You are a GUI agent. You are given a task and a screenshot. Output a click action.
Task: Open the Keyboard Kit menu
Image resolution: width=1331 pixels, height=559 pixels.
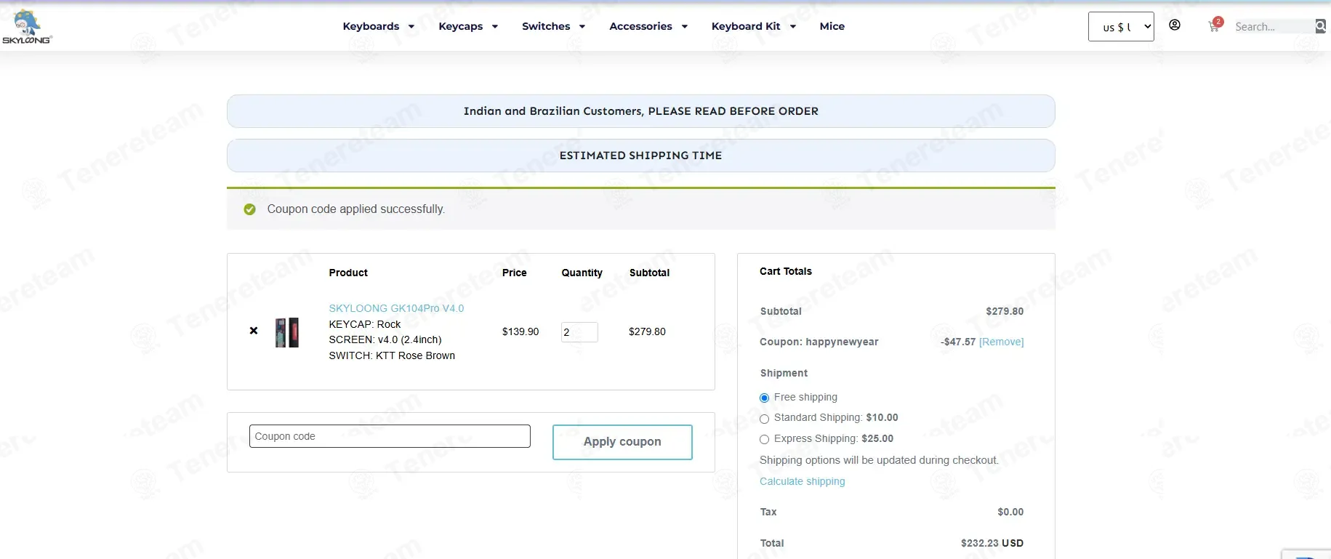pyautogui.click(x=746, y=26)
